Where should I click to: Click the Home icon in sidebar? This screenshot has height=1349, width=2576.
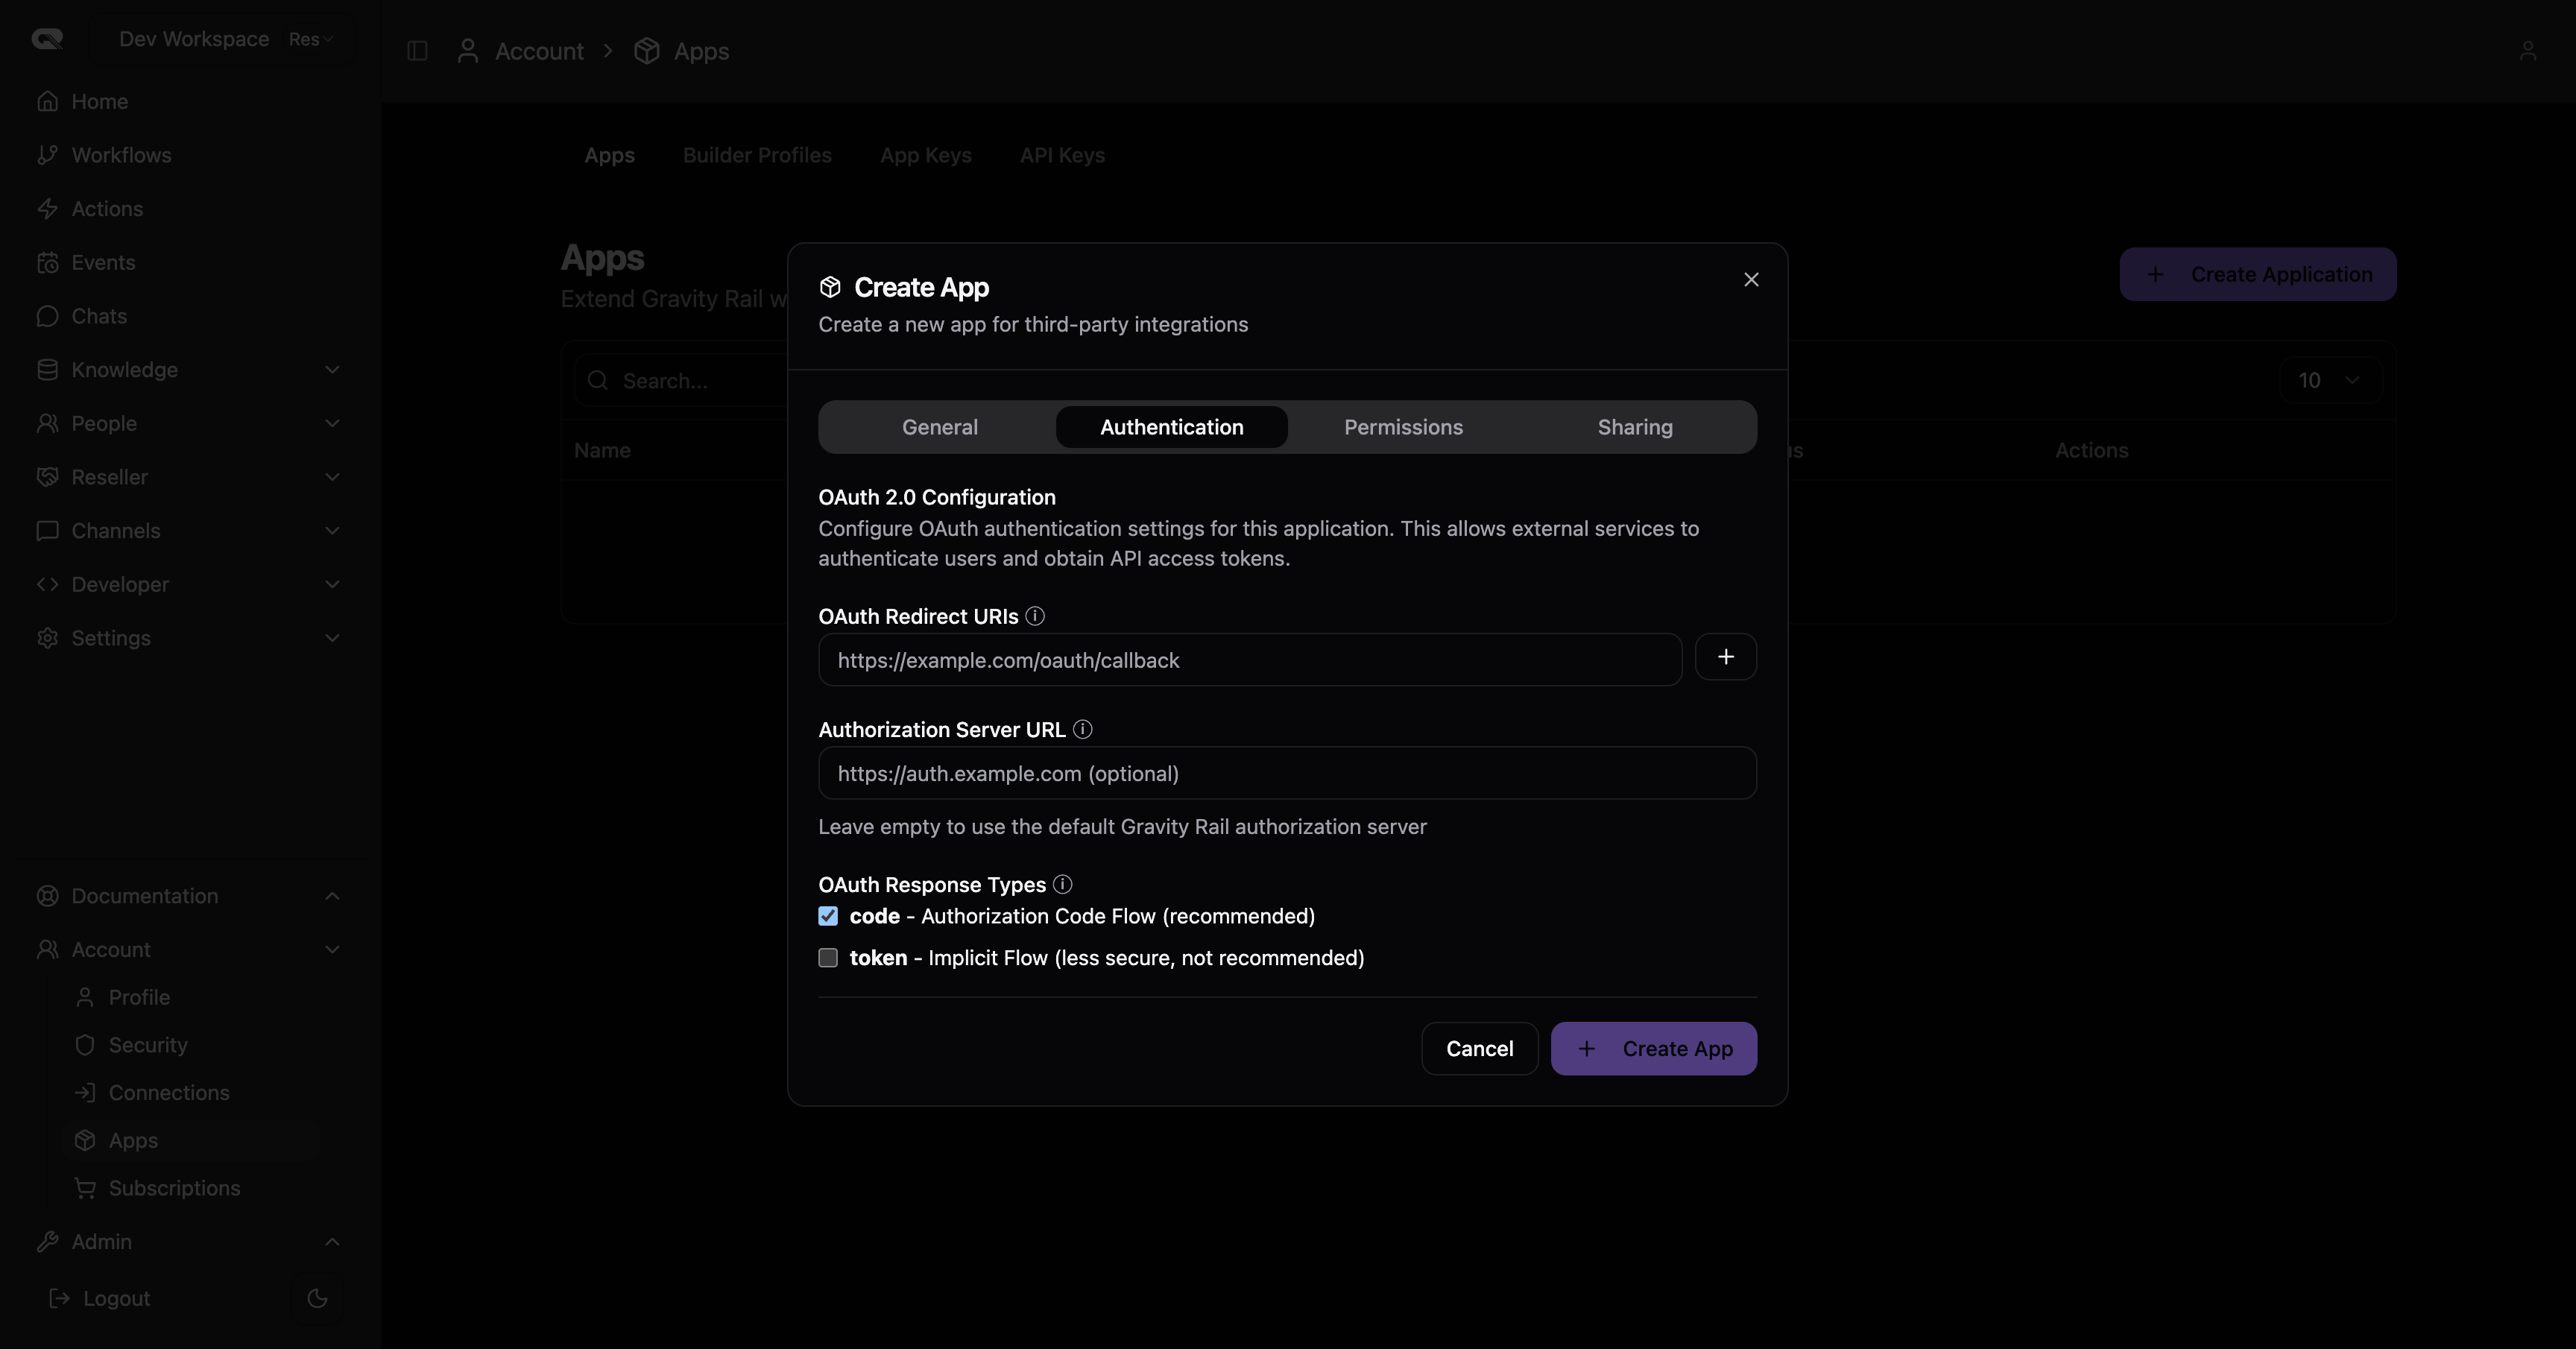47,101
